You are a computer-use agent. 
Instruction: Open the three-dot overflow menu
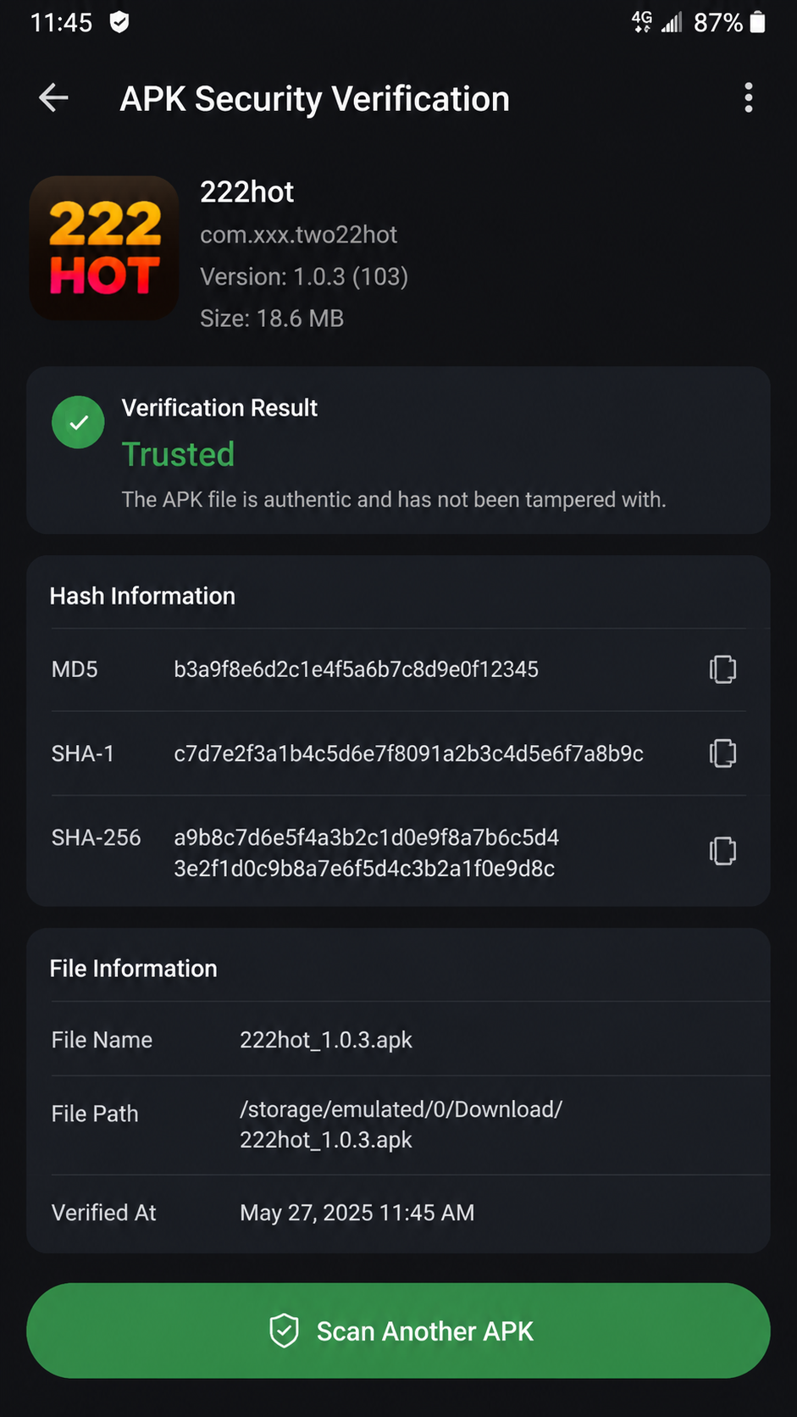coord(748,98)
